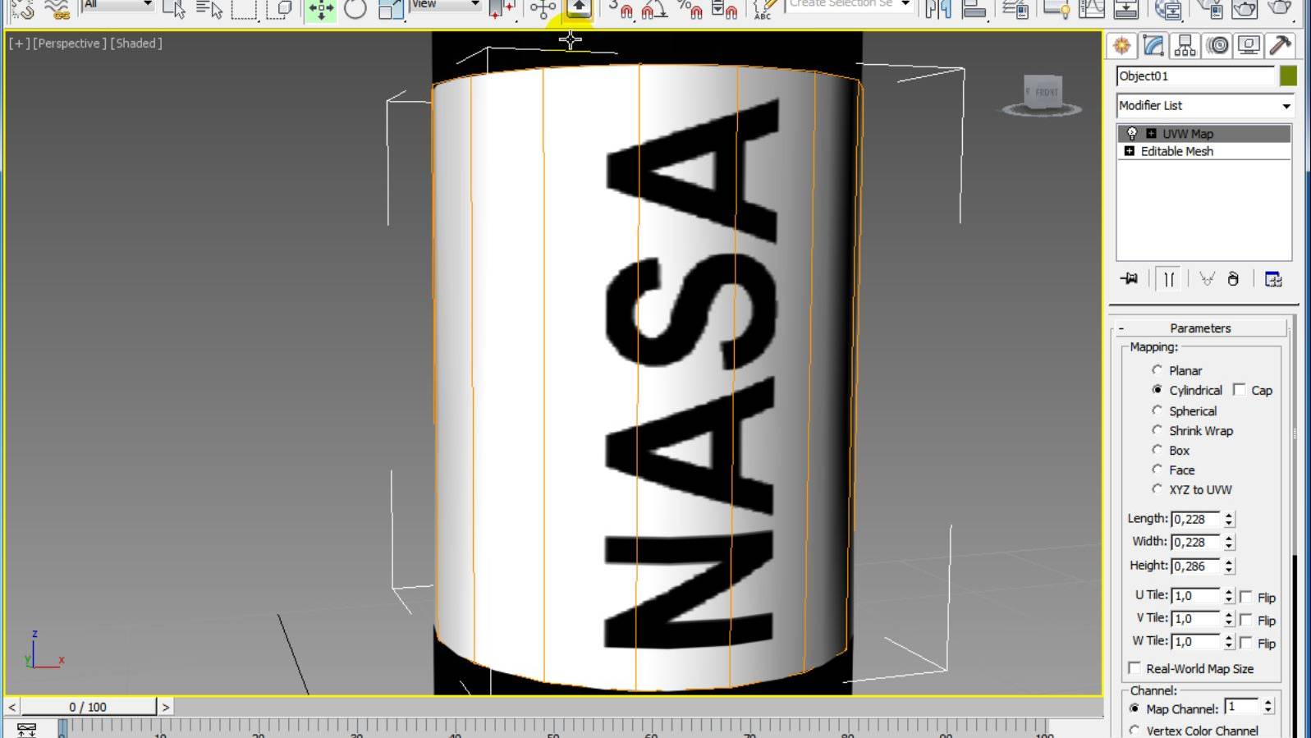Click the Length value field
Viewport: 1311px width, 738px height.
1196,520
